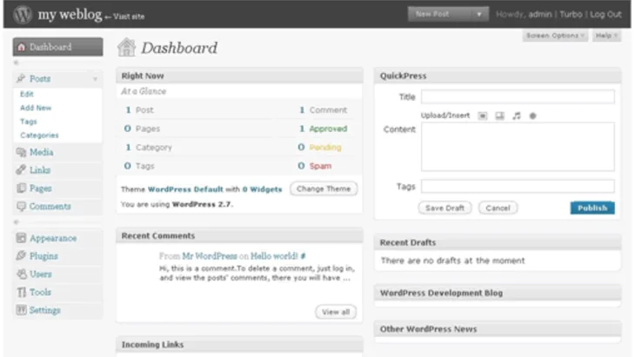Click the View all comments button
Viewport: 635px width, 357px height.
pyautogui.click(x=336, y=312)
